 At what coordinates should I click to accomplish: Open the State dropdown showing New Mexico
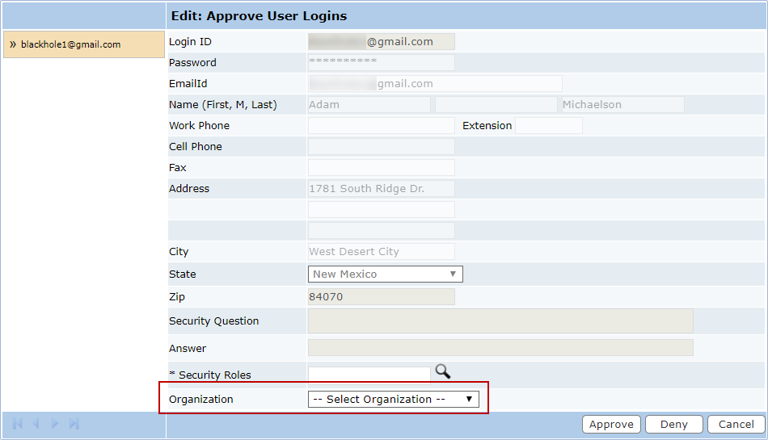pos(385,274)
